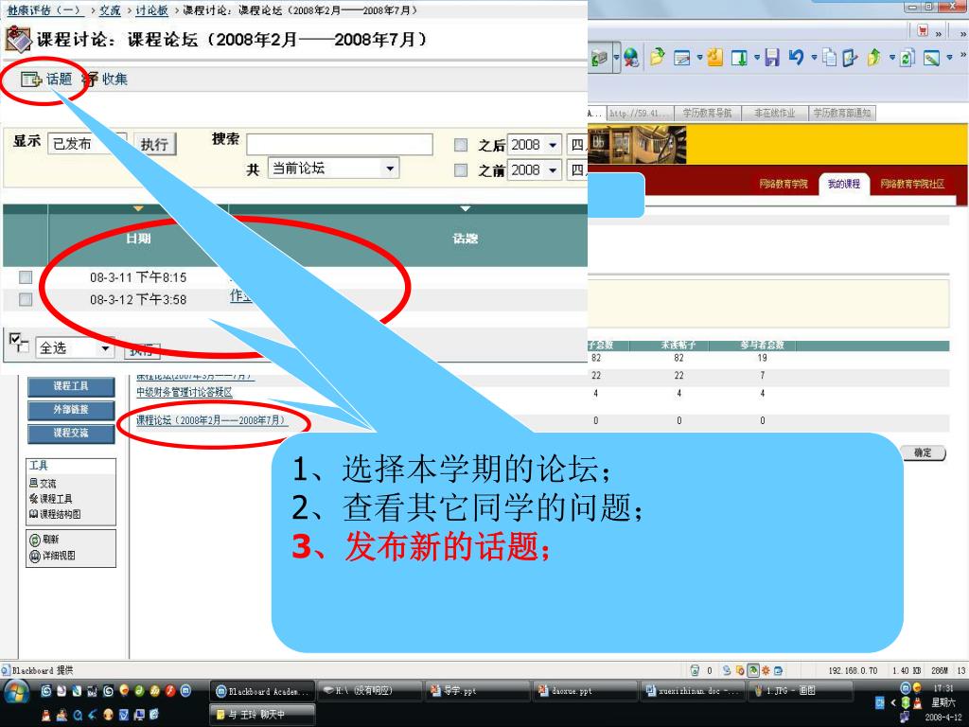
Task: Sort by the 日期 column header
Action: point(138,239)
